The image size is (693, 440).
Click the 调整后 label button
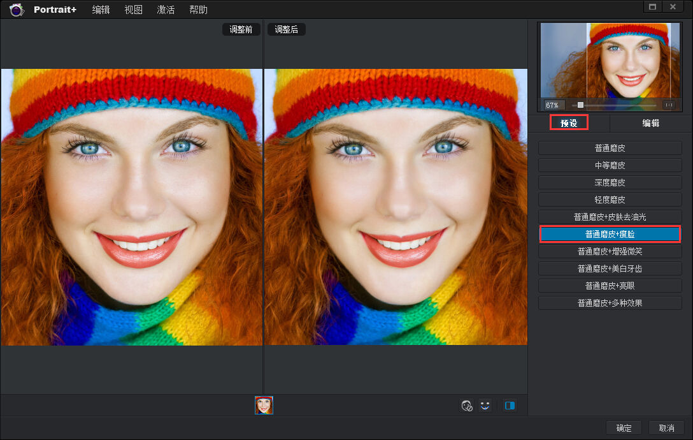click(287, 29)
